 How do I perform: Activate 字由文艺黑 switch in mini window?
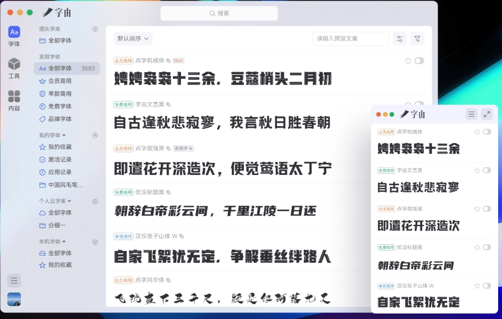click(x=487, y=170)
